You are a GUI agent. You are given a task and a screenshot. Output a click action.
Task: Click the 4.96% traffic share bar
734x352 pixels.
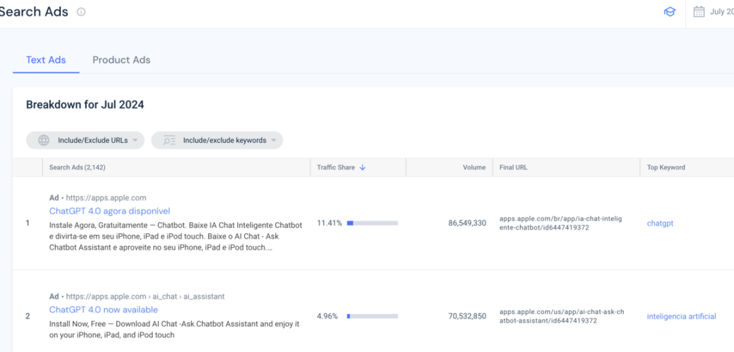point(372,317)
